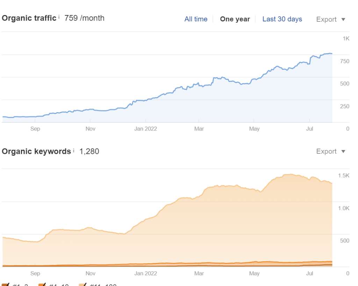Click the Nov label under the keywords chart
This screenshot has width=358, height=286.
point(91,273)
